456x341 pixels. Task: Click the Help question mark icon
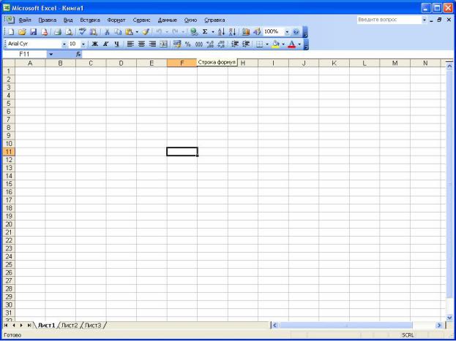point(296,32)
